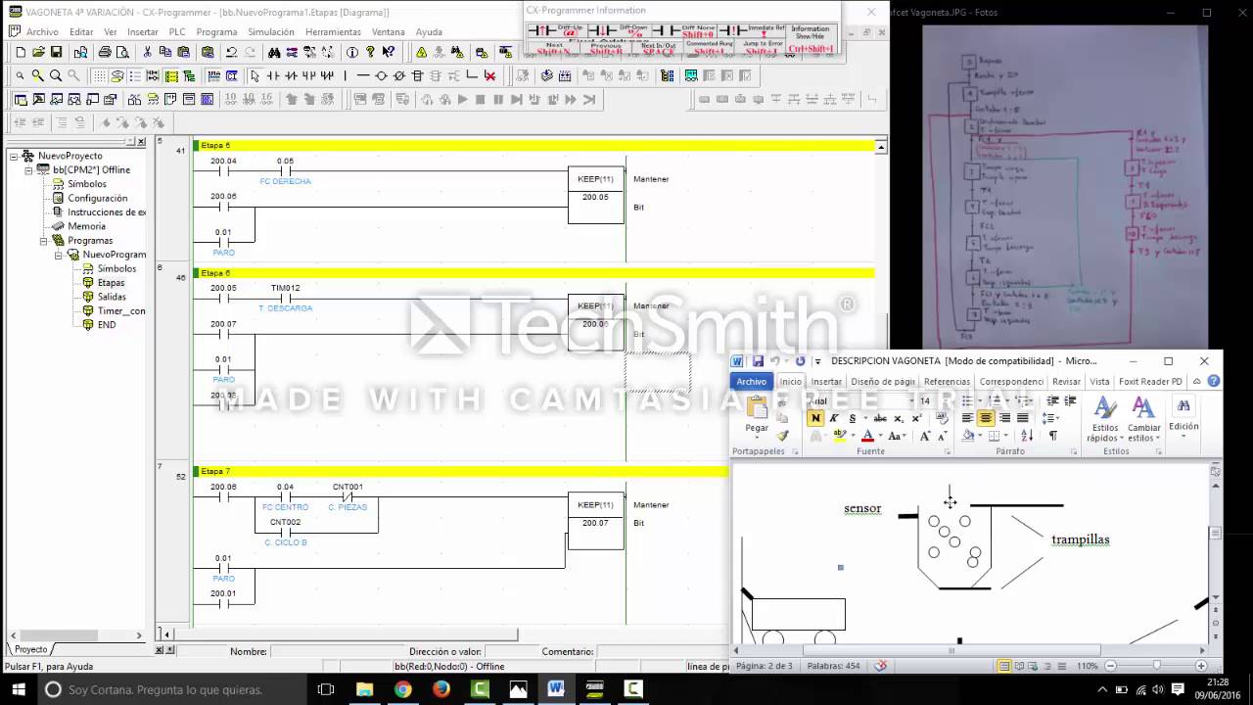Click the yellow text highlight color button
The image size is (1253, 705).
pyautogui.click(x=839, y=436)
